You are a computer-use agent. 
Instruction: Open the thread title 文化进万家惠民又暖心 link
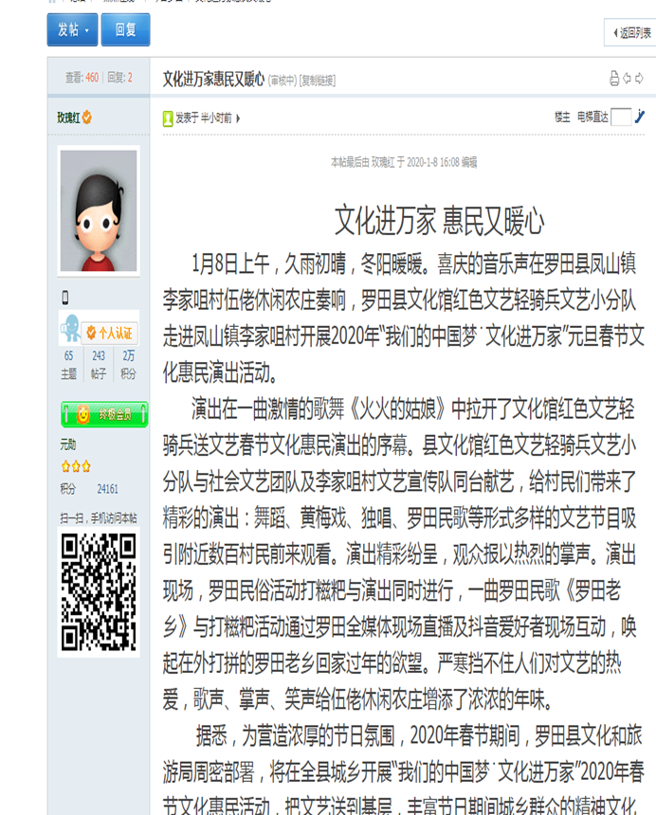[x=213, y=79]
